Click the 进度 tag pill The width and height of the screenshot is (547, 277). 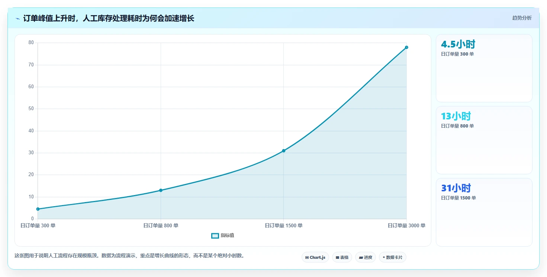pos(366,257)
